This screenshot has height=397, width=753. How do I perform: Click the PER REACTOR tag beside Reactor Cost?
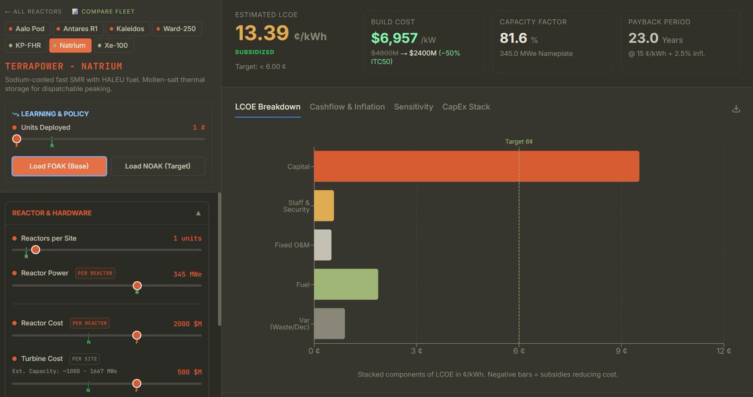pyautogui.click(x=90, y=323)
